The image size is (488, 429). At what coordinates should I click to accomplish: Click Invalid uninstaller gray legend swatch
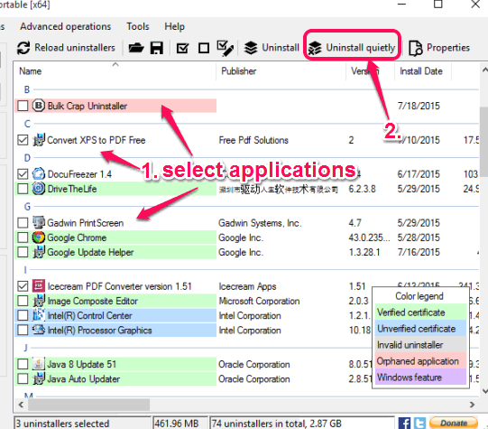pyautogui.click(x=420, y=345)
